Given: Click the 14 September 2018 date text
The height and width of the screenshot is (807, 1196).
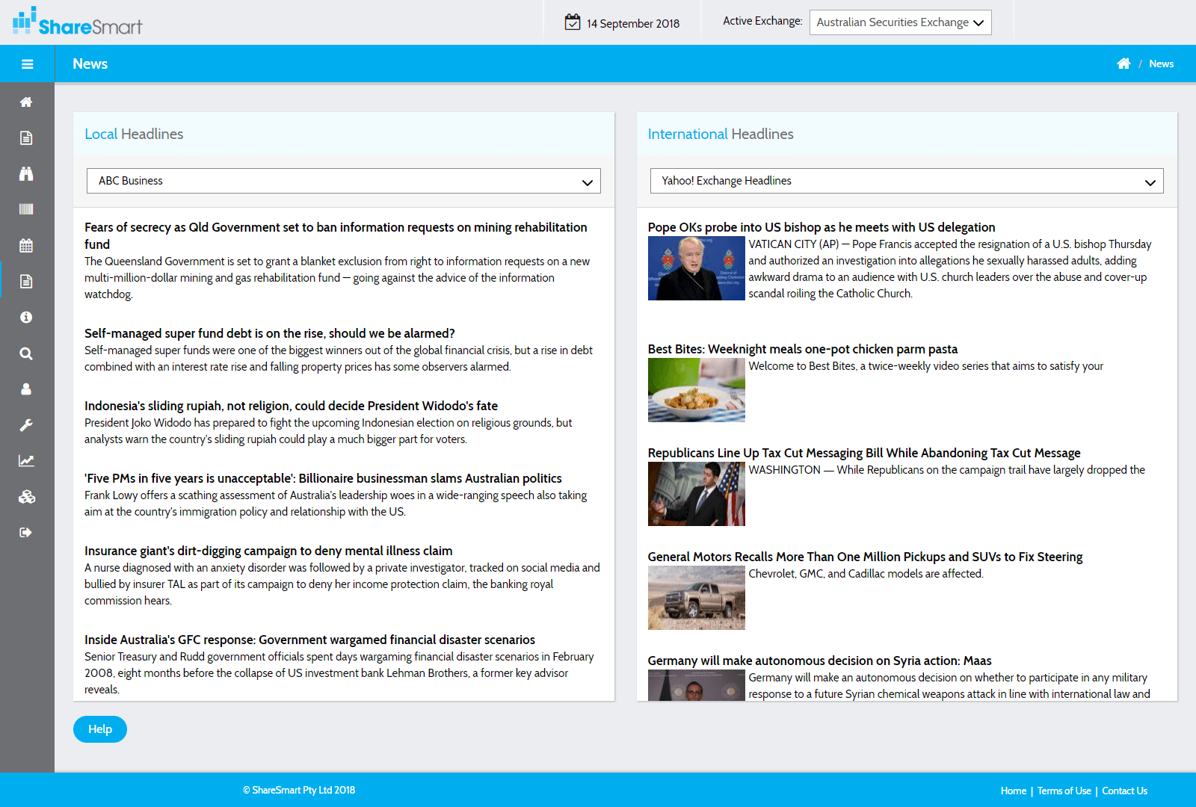Looking at the screenshot, I should tap(633, 23).
